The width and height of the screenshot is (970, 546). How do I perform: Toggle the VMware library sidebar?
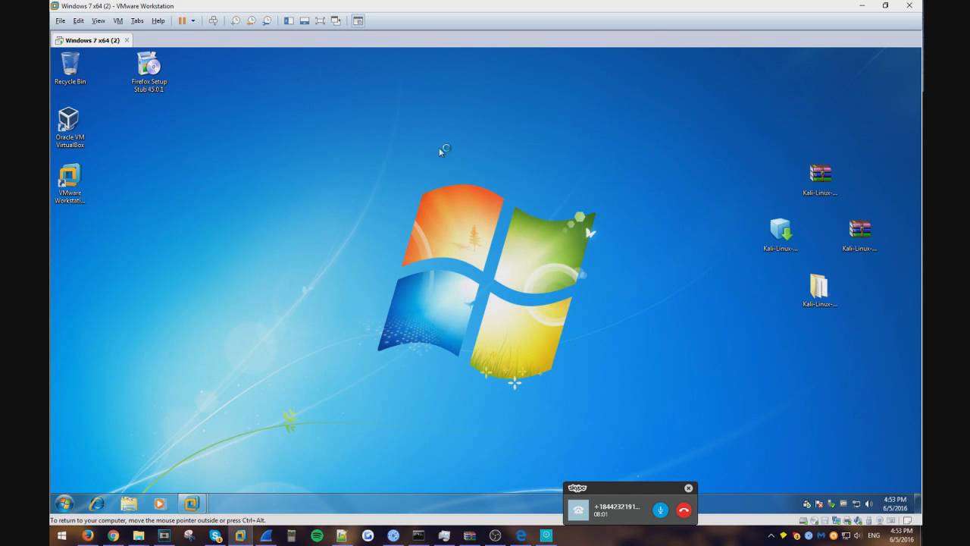(289, 20)
